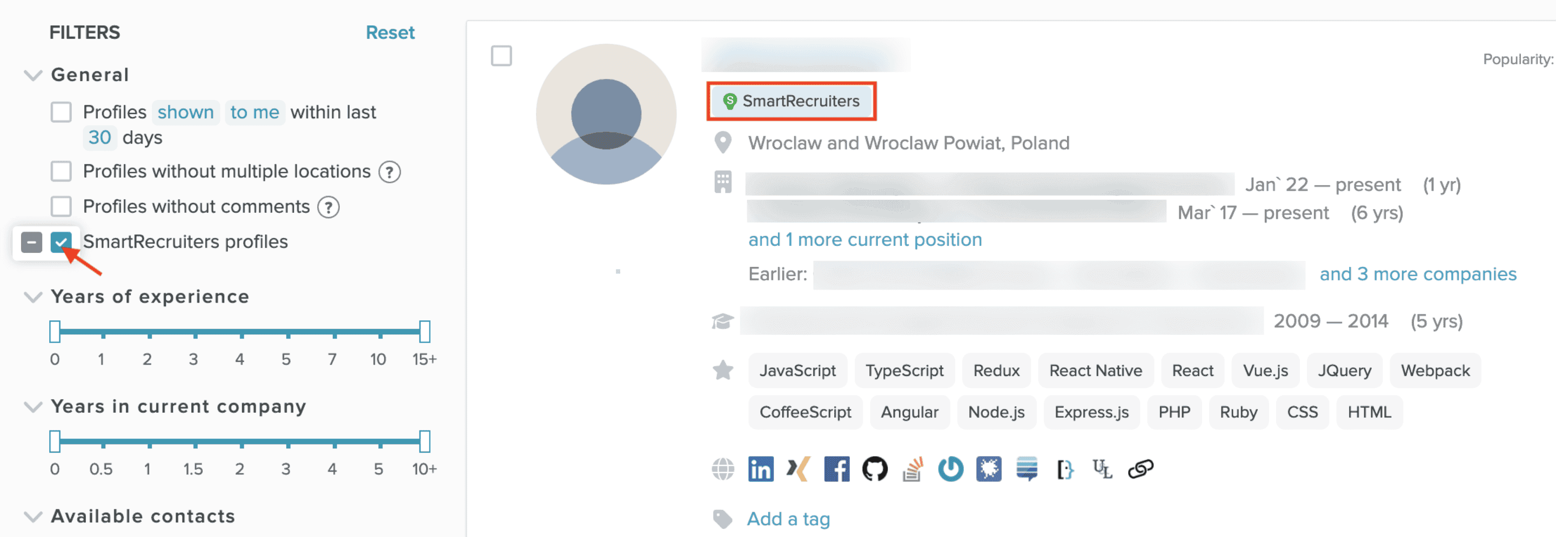
Task: Collapse the Available contacts section
Action: coord(32,516)
